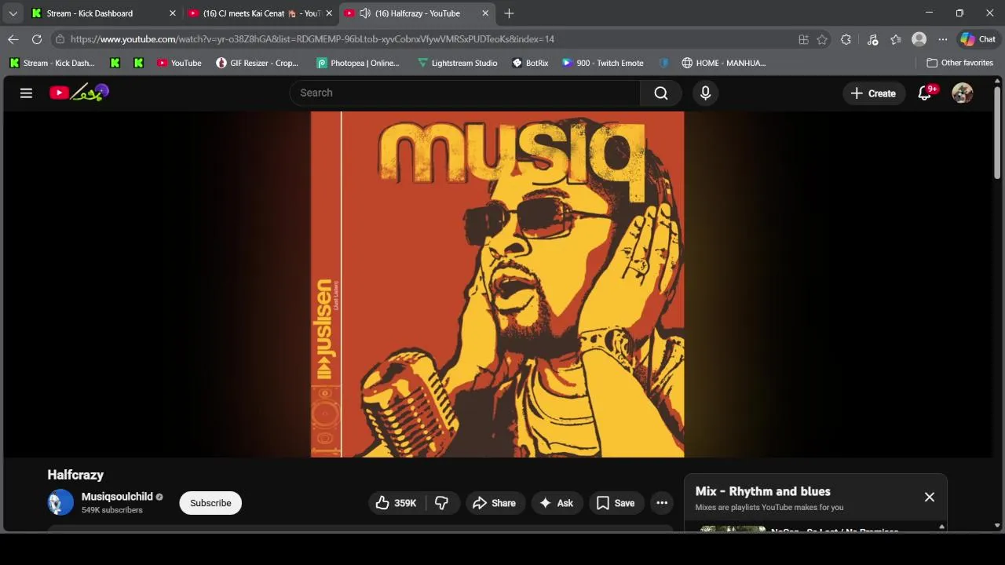Viewport: 1005px width, 565px height.
Task: Open the YouTube guide hamburger menu
Action: [x=26, y=93]
